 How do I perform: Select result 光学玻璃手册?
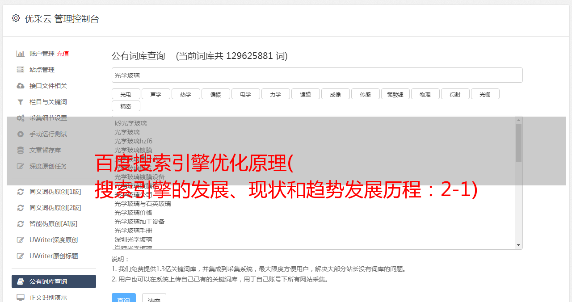[x=133, y=231]
